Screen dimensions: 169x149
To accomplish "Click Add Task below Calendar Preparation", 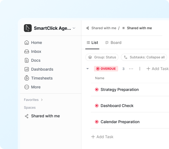I will coord(102,137).
